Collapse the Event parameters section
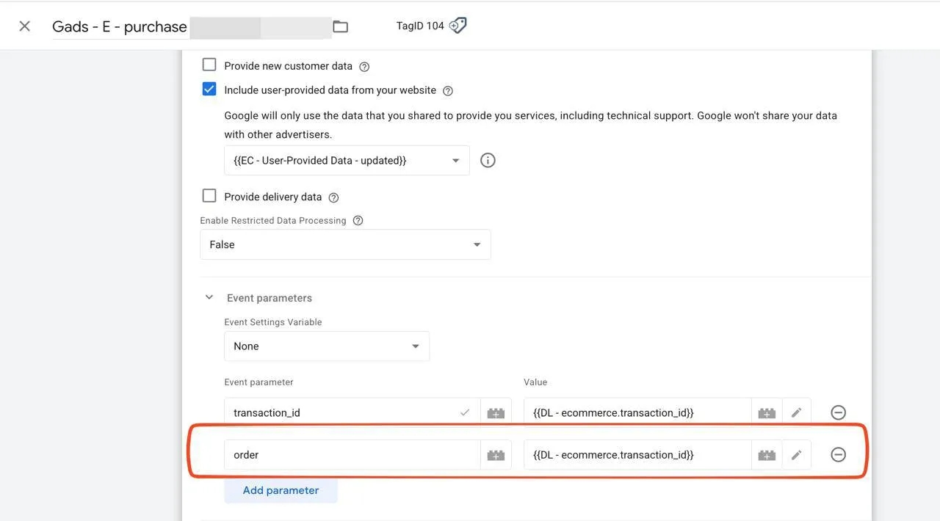Screen dimensions: 940x521 pyautogui.click(x=209, y=297)
